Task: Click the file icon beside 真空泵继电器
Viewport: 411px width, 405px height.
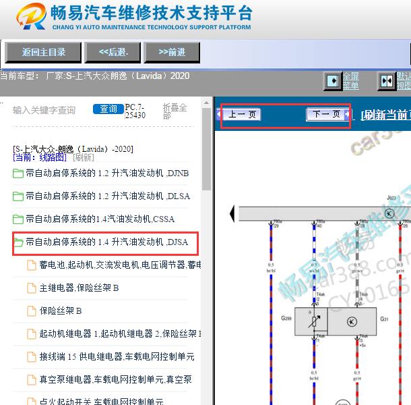Action: (32, 379)
